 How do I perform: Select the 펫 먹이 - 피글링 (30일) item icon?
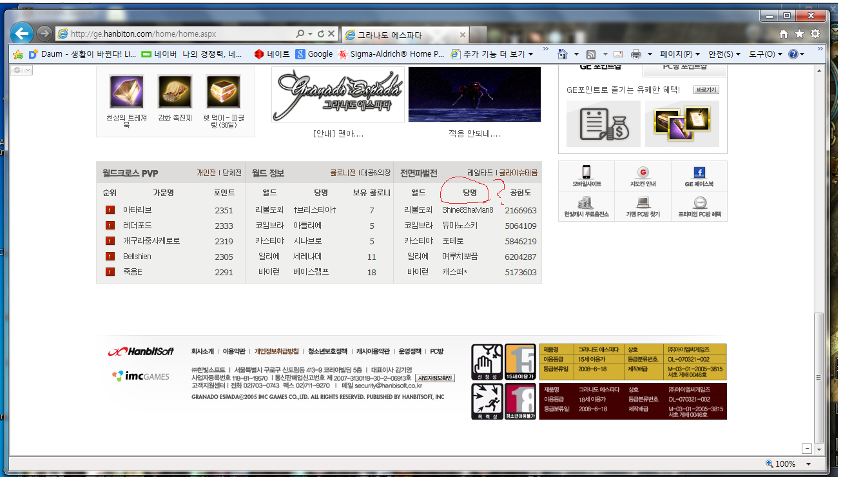(223, 92)
